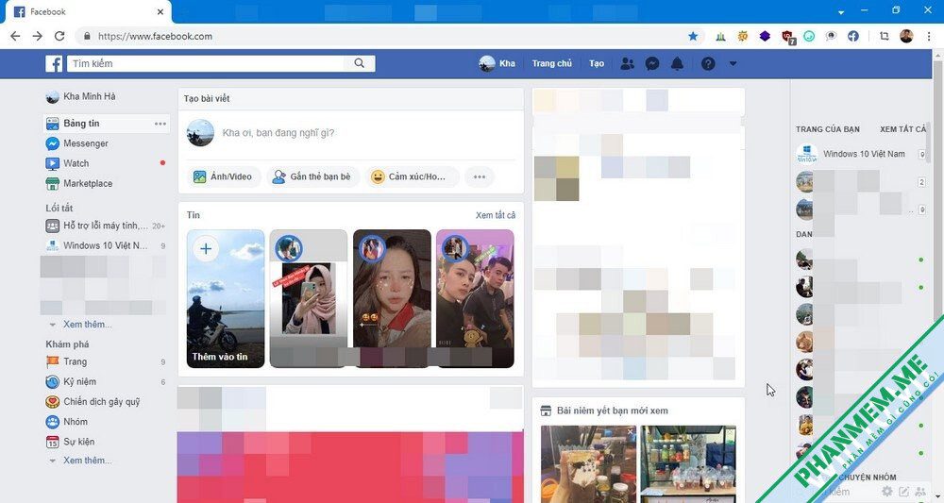Screen dimensions: 944x503
Task: Click the crop extension icon in the Chrome toolbar
Action: [x=884, y=36]
